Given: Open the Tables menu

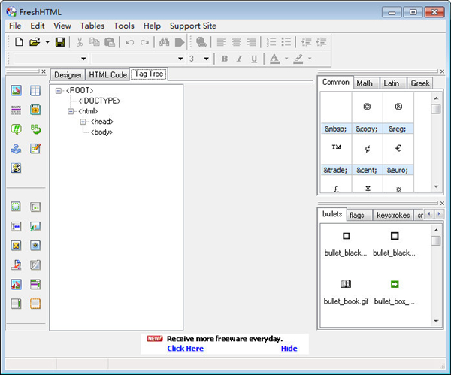Looking at the screenshot, I should click(92, 26).
